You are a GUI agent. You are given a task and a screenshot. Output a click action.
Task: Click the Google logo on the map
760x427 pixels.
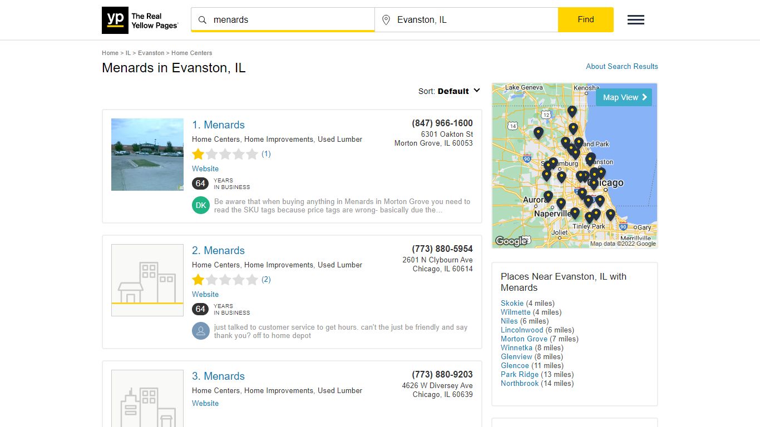point(511,241)
